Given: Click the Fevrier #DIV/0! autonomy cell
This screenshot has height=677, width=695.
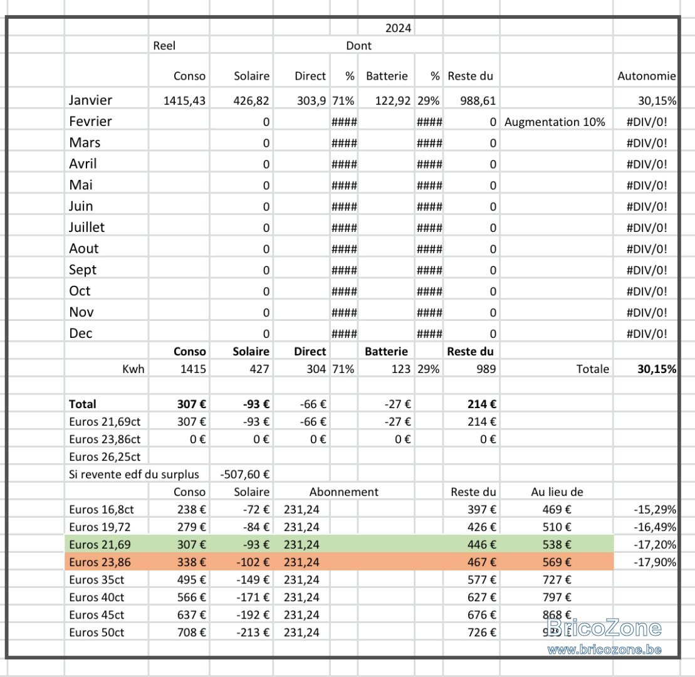Looking at the screenshot, I should click(x=646, y=122).
